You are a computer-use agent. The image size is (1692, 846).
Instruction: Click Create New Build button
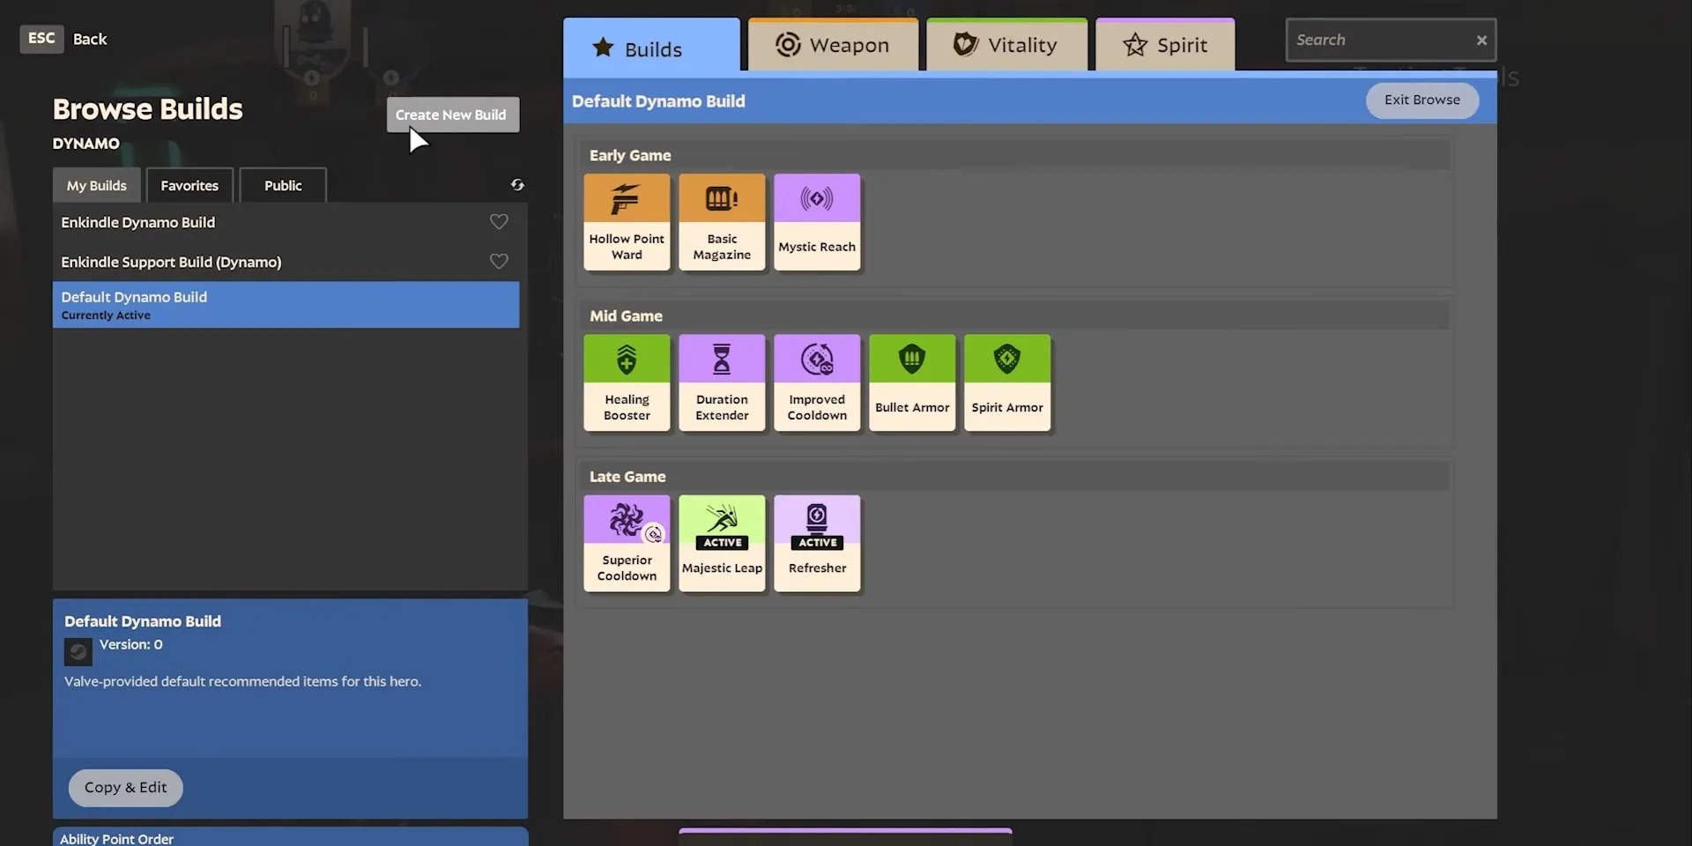[x=452, y=115]
